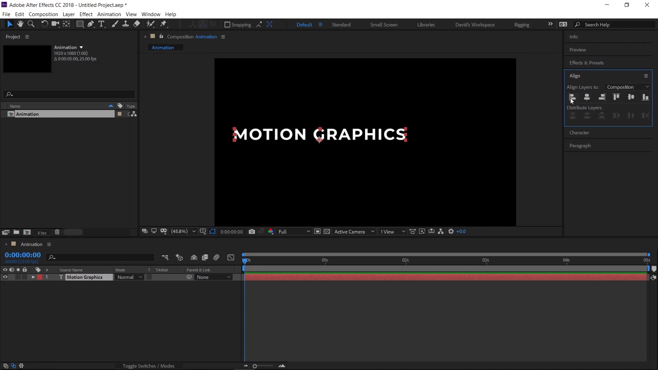This screenshot has width=658, height=370.
Task: Click the Align horizontal centers icon
Action: 587,97
